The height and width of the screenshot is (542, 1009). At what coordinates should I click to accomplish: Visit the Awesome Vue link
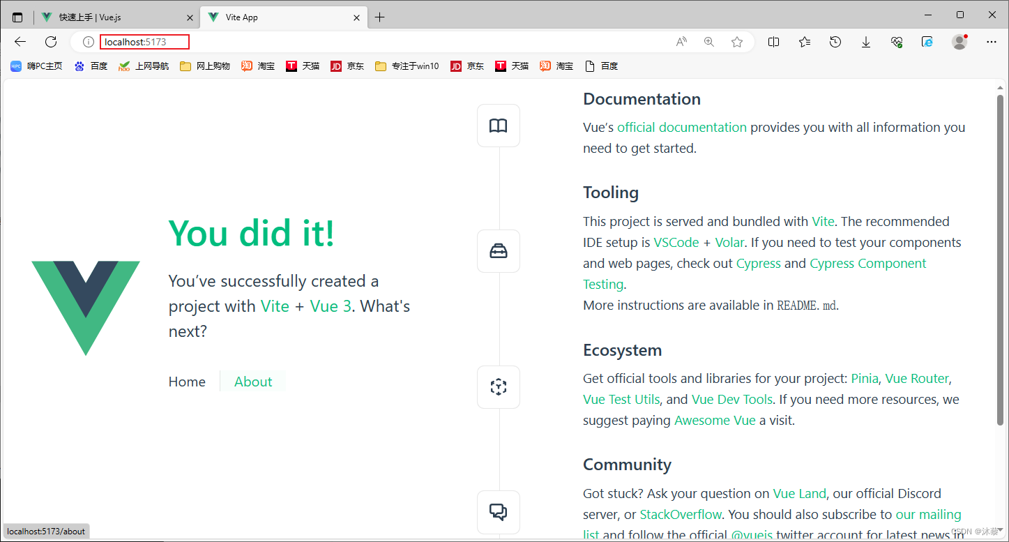coord(715,420)
